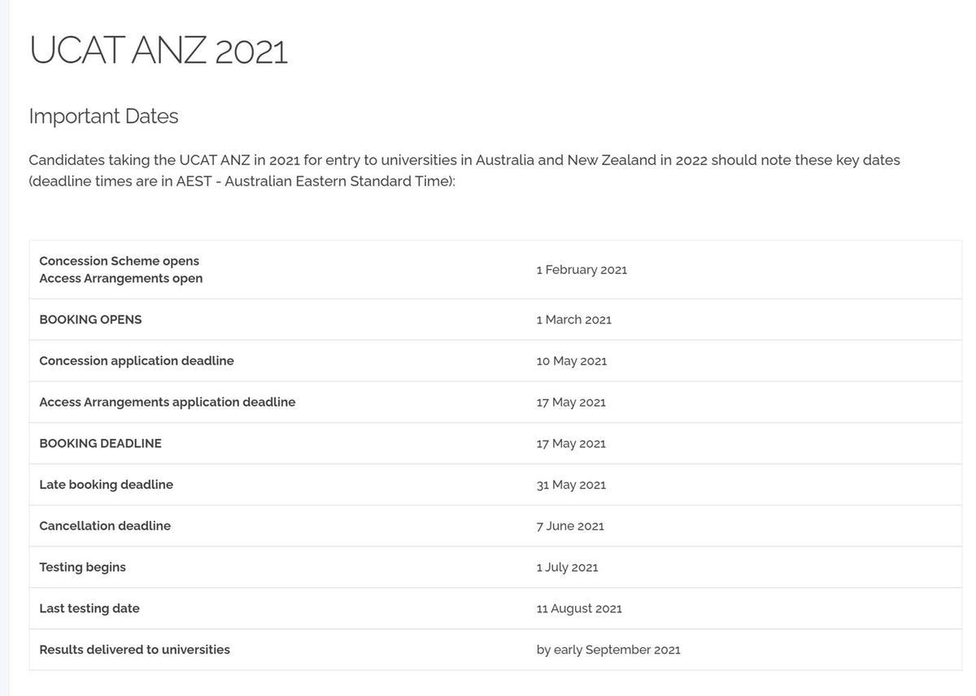976x696 pixels.
Task: Click the 31 May 2021 date
Action: coord(571,485)
